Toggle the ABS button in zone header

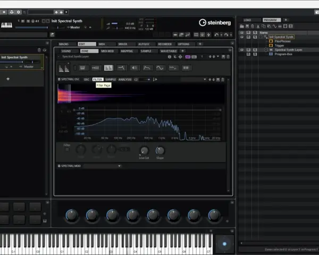point(188,57)
